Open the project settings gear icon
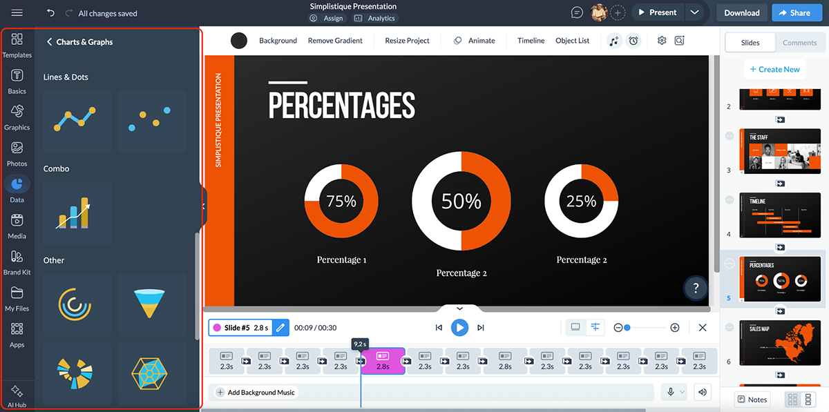 click(x=661, y=41)
